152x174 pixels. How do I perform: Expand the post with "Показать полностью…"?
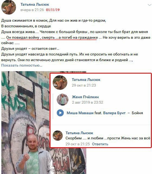click(22, 65)
